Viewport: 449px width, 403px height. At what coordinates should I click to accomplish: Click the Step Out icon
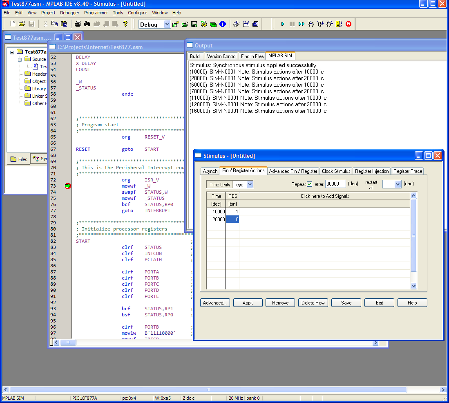pos(330,24)
